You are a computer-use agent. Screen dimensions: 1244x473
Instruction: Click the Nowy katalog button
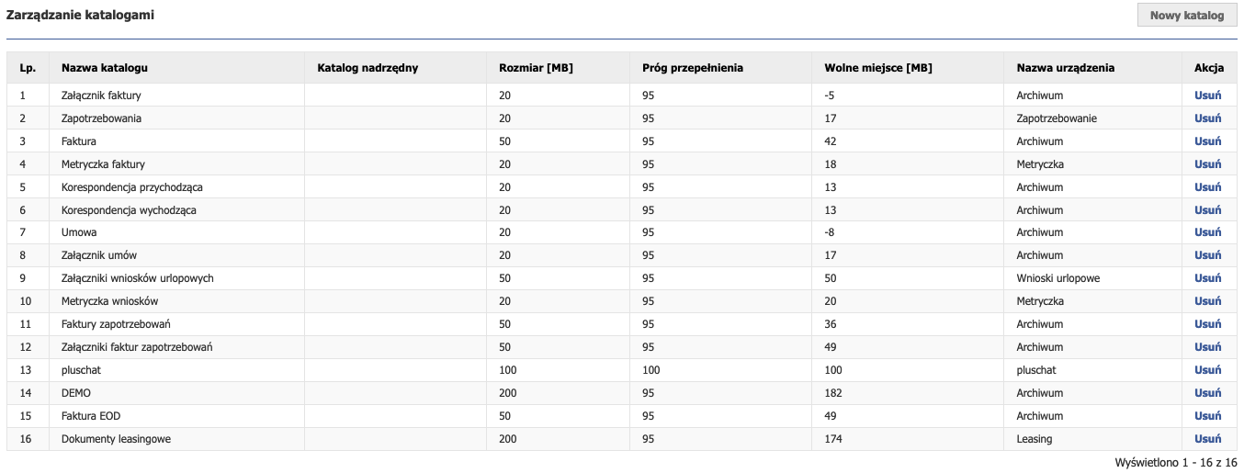(1187, 15)
